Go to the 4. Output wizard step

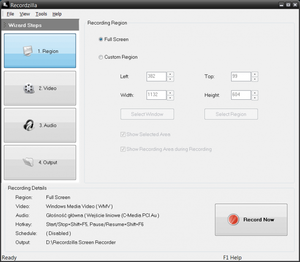click(x=40, y=162)
